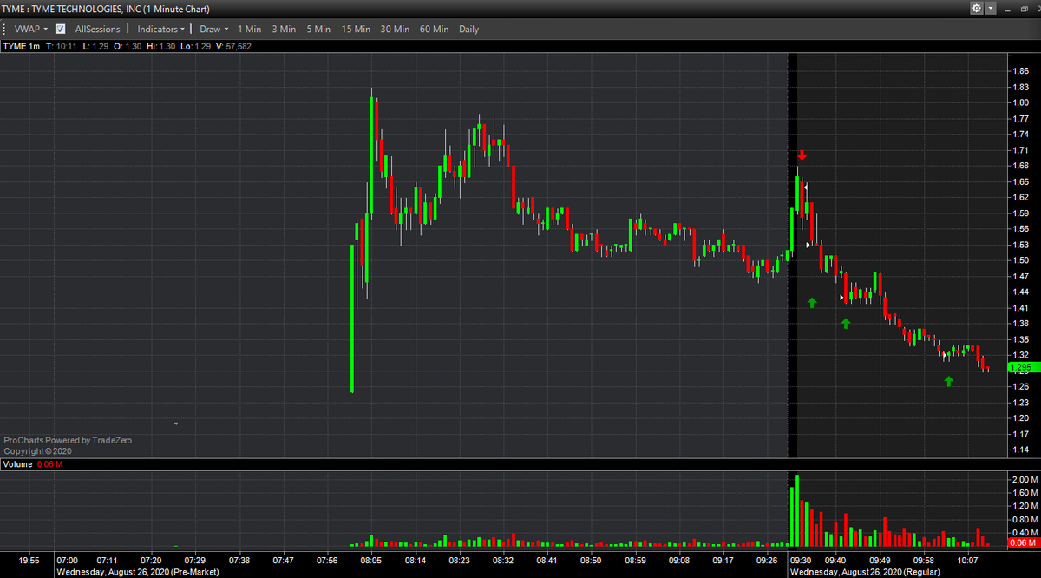The image size is (1041, 578).
Task: Click the green buy arrow marker near 1.38
Action: [x=846, y=324]
